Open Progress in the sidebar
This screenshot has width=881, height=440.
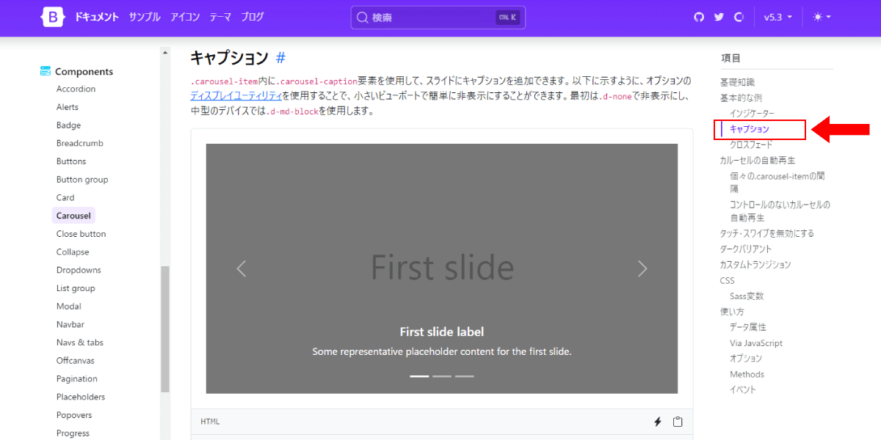73,433
